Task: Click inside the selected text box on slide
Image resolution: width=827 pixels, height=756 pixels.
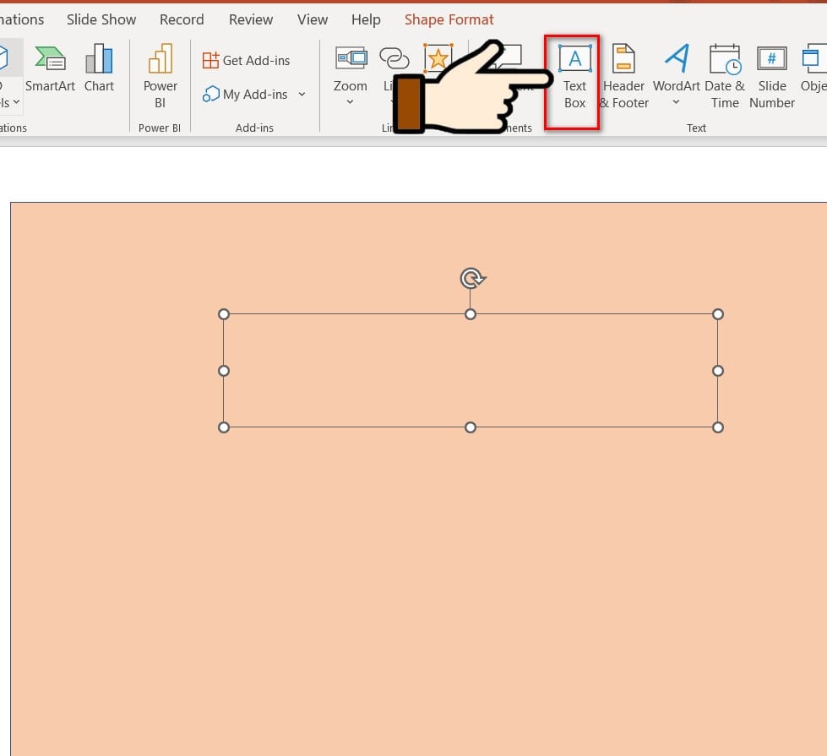Action: (471, 371)
